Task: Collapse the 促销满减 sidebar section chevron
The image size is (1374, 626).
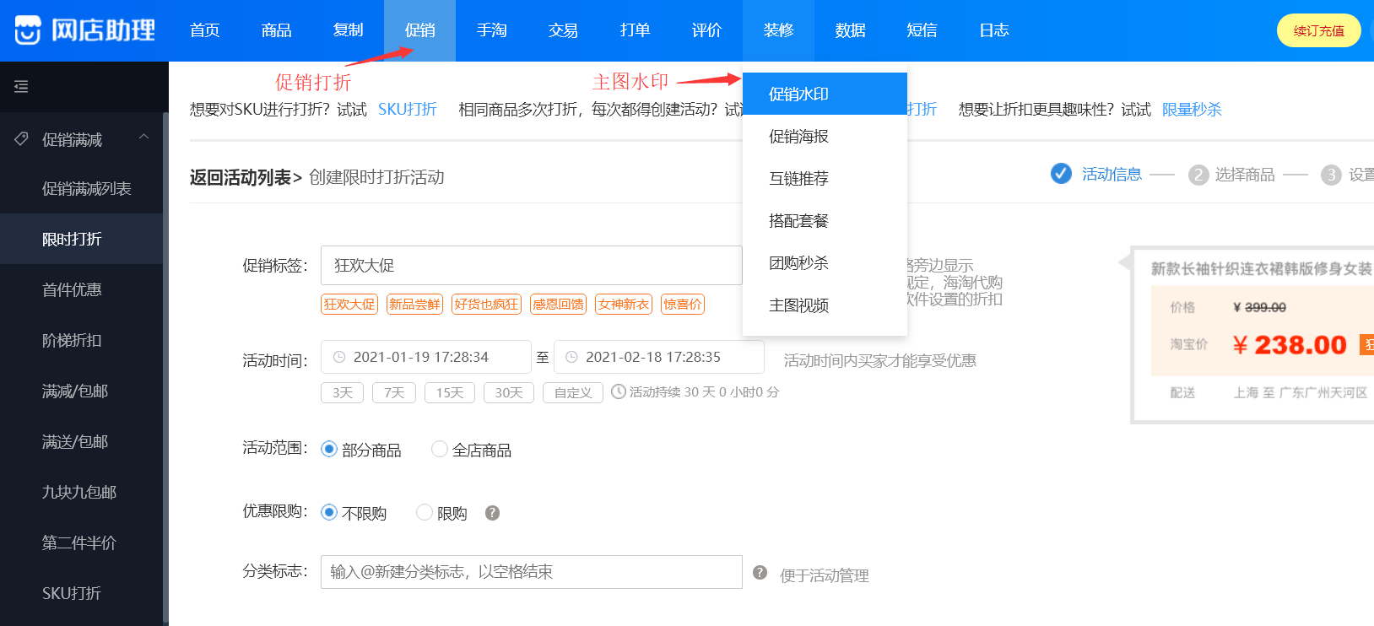Action: 143,137
